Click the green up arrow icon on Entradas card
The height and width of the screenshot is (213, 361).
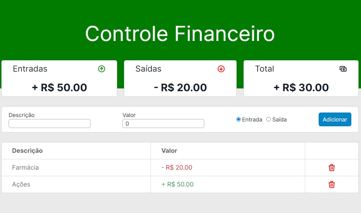pos(102,69)
